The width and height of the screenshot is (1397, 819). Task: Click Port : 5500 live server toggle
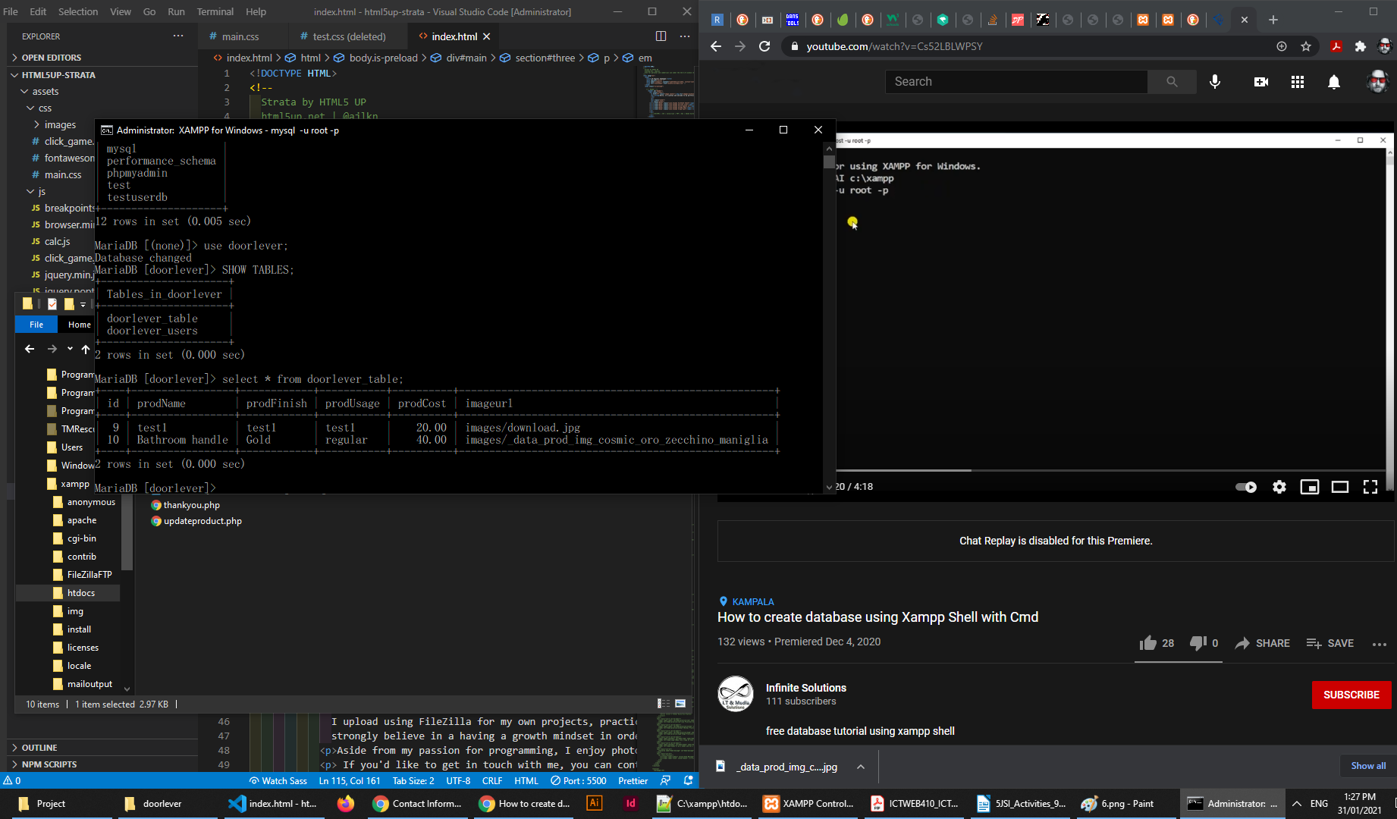tap(579, 780)
